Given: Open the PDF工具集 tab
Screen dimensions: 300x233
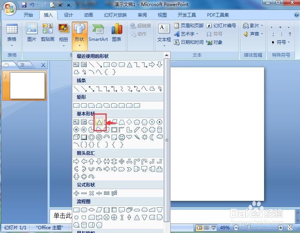Looking at the screenshot, I should coord(218,15).
